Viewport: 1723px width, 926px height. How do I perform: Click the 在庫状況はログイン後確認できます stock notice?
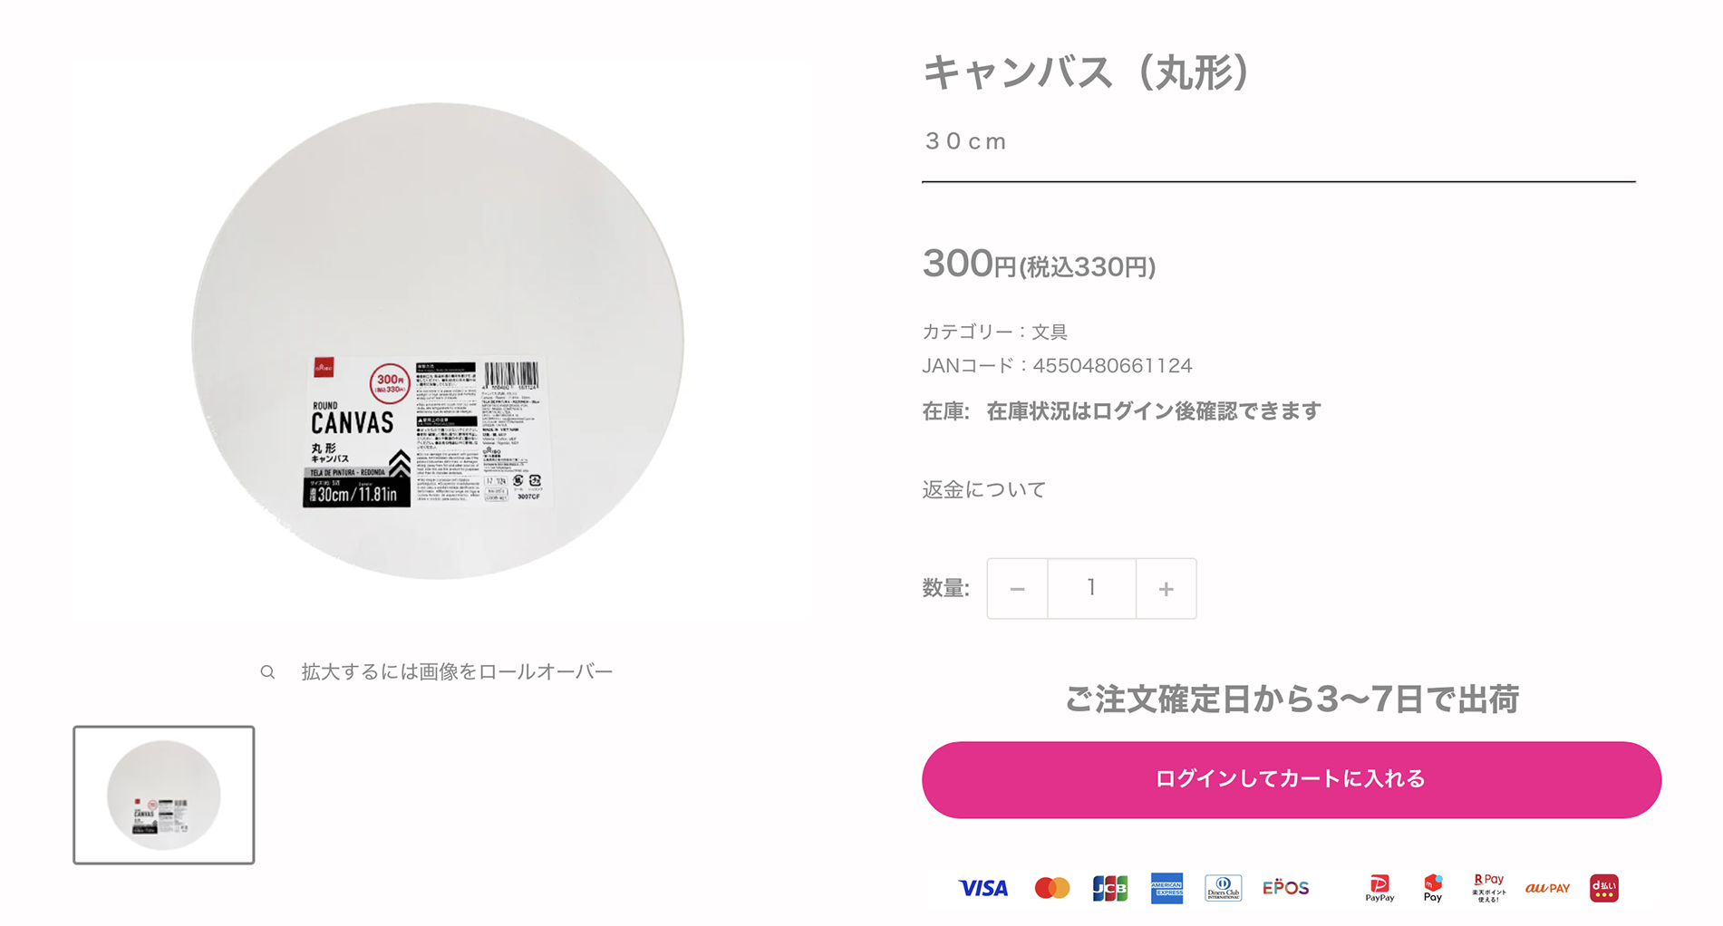coord(1153,411)
